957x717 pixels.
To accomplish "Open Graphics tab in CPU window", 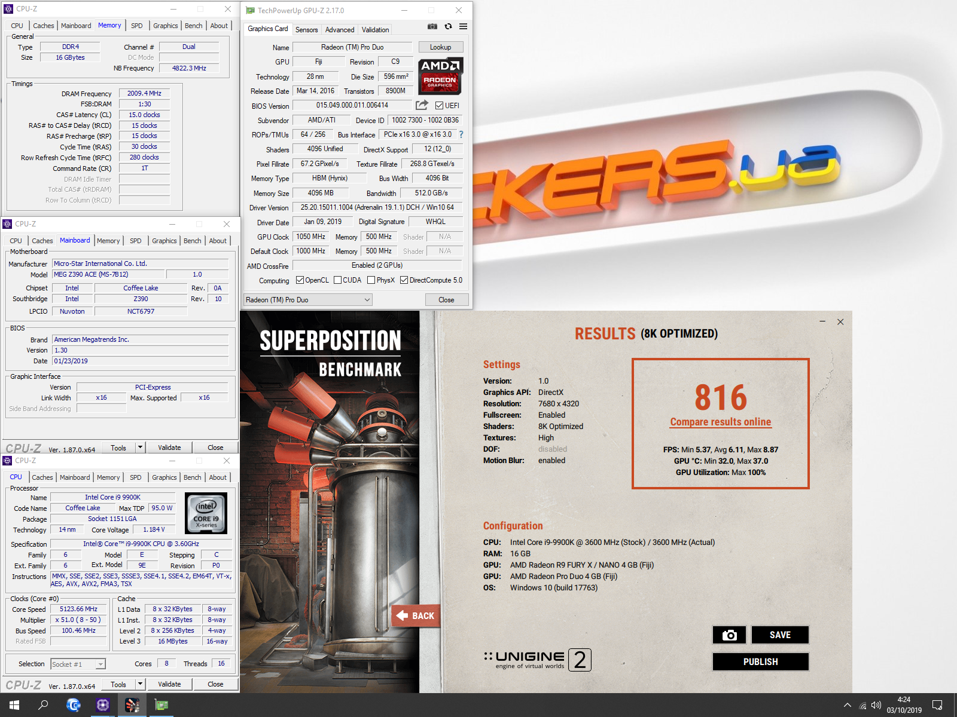I will pyautogui.click(x=164, y=477).
